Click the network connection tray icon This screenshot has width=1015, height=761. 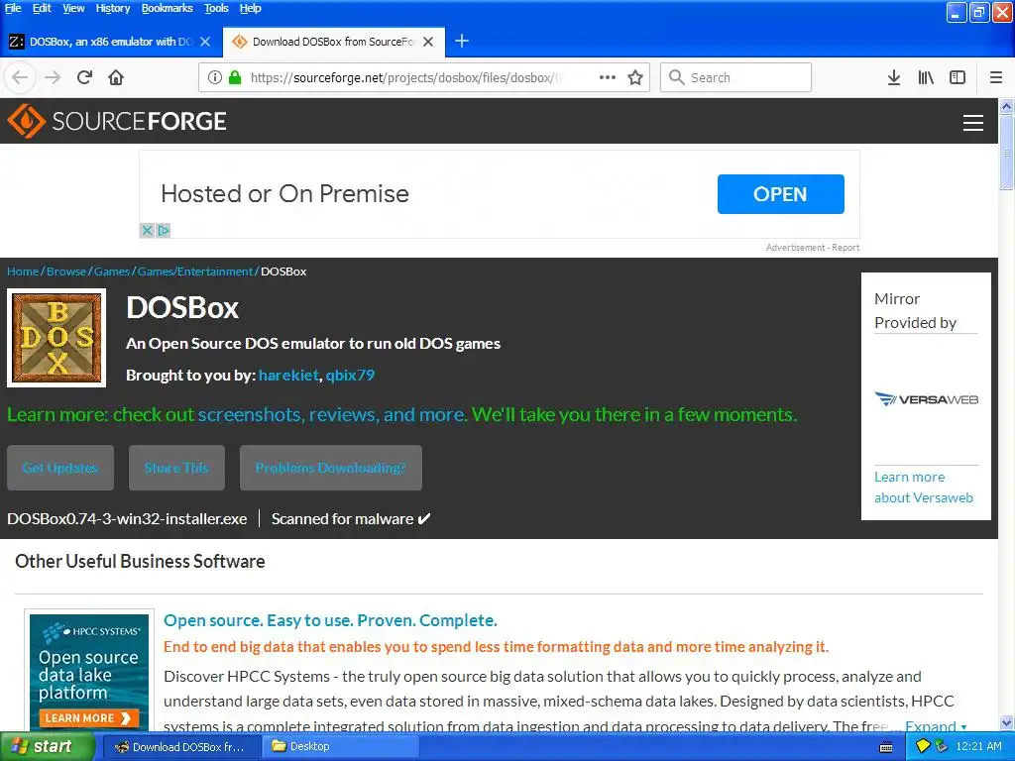[941, 747]
